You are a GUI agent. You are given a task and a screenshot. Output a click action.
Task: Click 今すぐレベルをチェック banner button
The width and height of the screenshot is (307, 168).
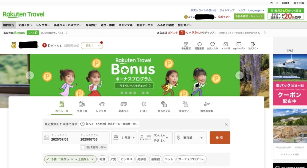click(x=134, y=85)
